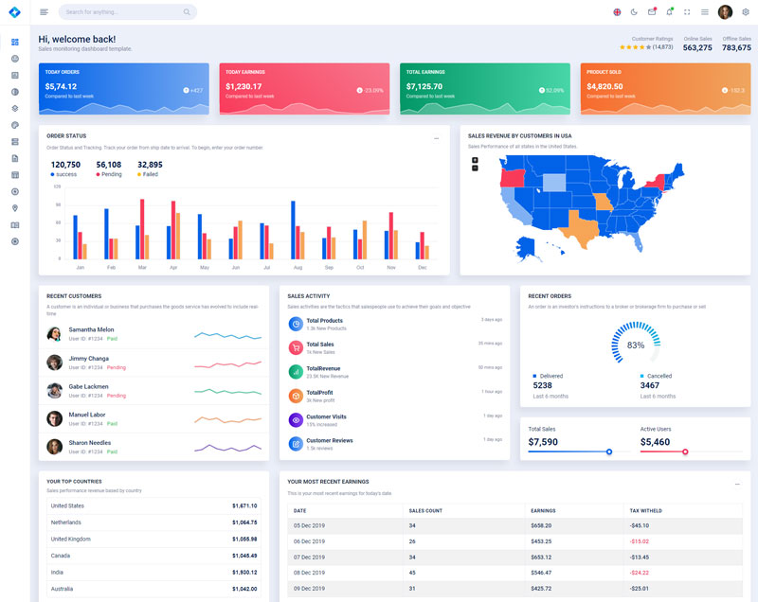Click the layers stack icon in sidebar
The height and width of the screenshot is (602, 758).
15,108
